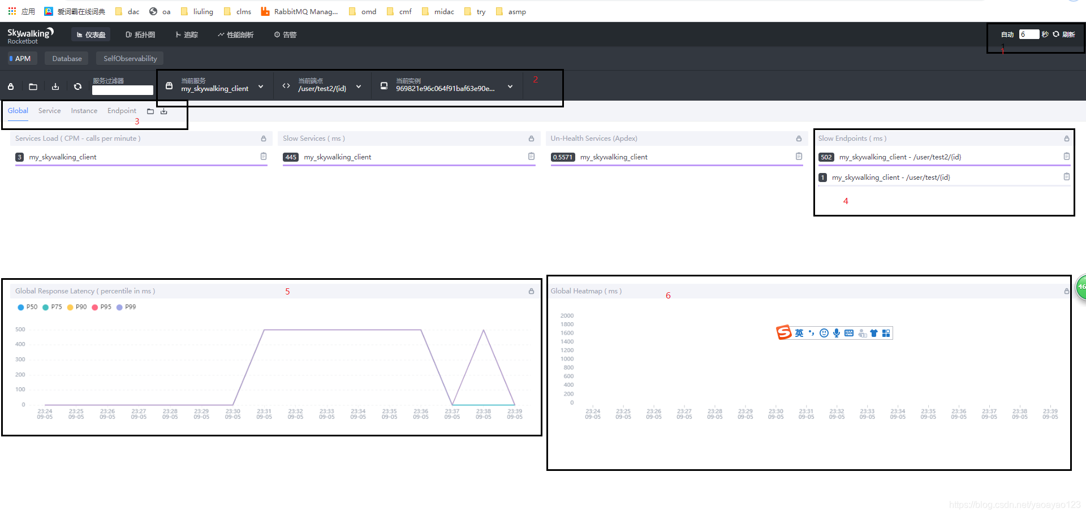
Task: Focus the auto refresh seconds input
Action: click(x=1029, y=34)
